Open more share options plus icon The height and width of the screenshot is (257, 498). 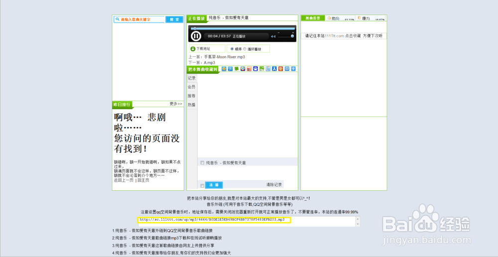click(x=293, y=69)
